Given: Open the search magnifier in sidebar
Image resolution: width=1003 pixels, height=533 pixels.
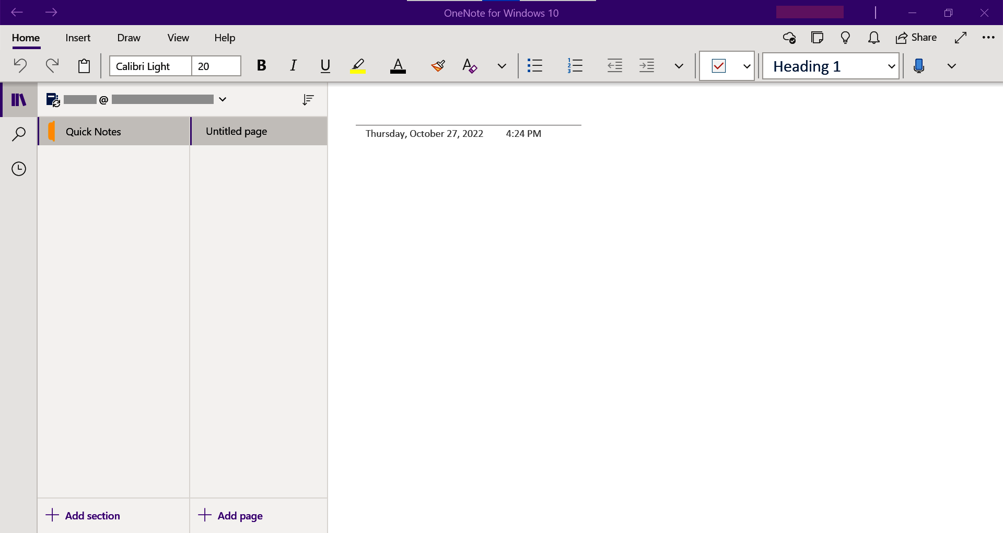Looking at the screenshot, I should 19,134.
